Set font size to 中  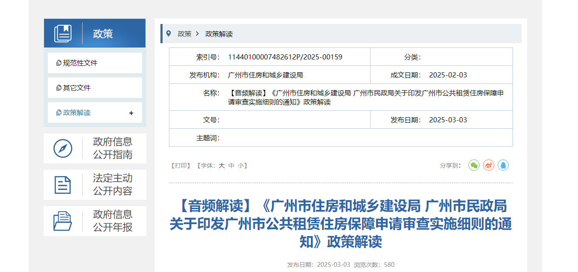click(x=231, y=166)
